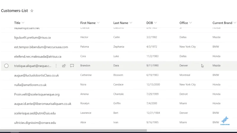Click last name Bert
237x133 pixels.
[116, 113]
